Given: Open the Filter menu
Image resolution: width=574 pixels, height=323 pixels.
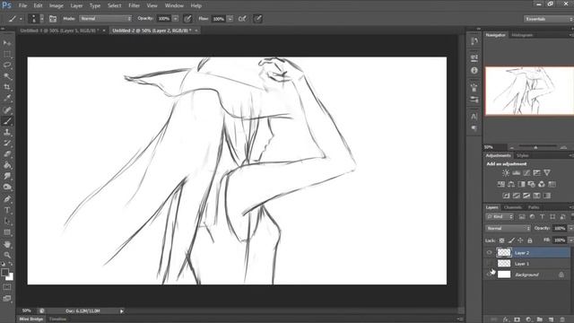Looking at the screenshot, I should click(x=134, y=5).
